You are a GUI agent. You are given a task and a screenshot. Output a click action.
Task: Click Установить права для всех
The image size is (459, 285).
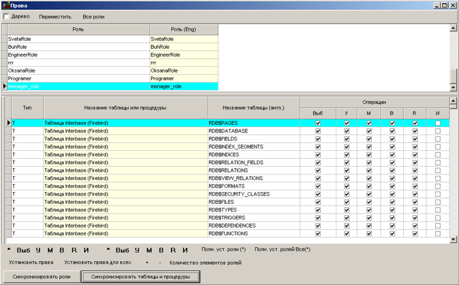[98, 262]
